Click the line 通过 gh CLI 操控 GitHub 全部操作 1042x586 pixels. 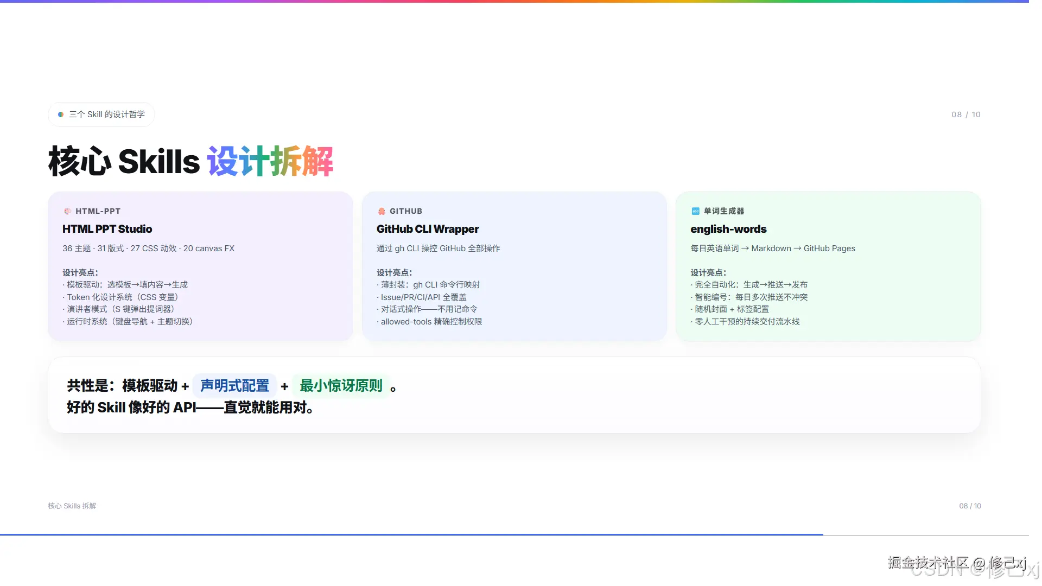pyautogui.click(x=439, y=249)
